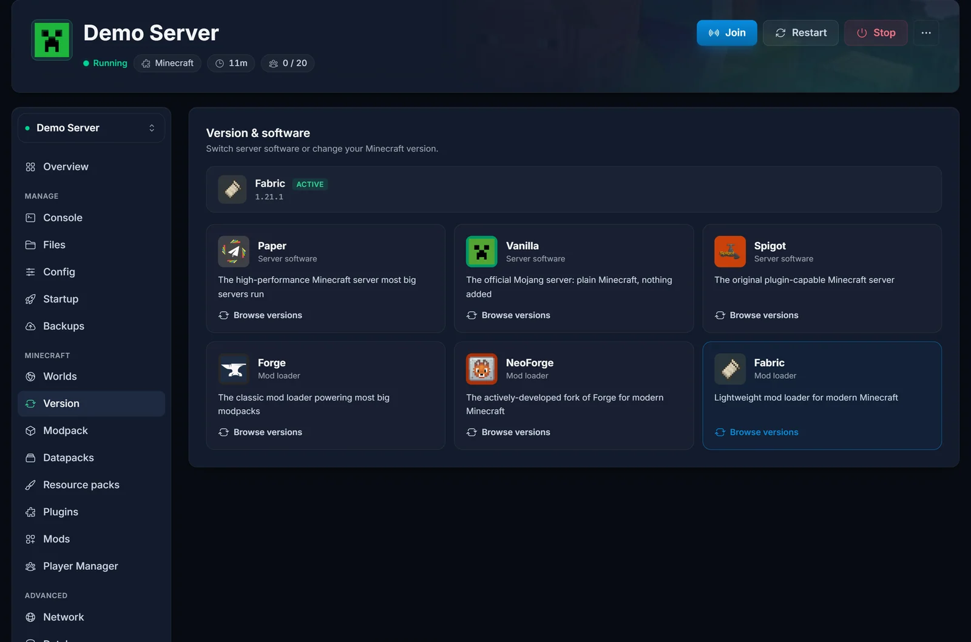
Task: Click the Version & software heading
Action: (x=258, y=133)
